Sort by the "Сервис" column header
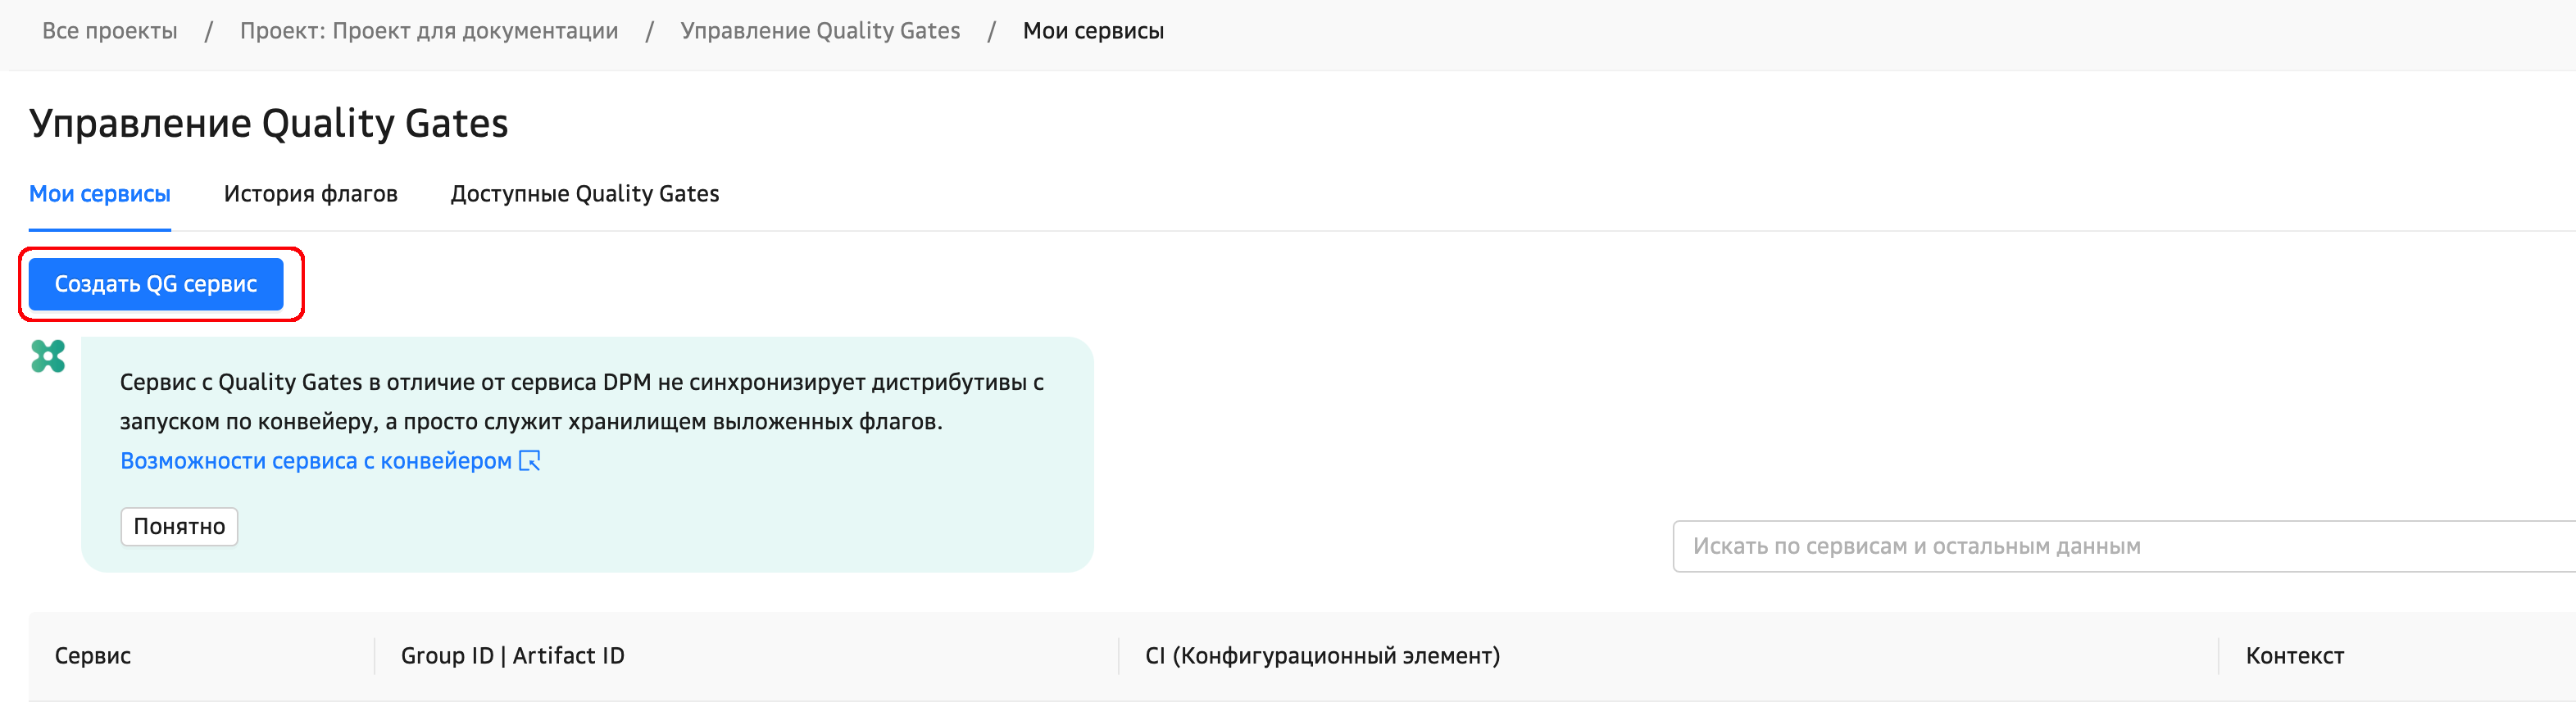 pyautogui.click(x=93, y=656)
